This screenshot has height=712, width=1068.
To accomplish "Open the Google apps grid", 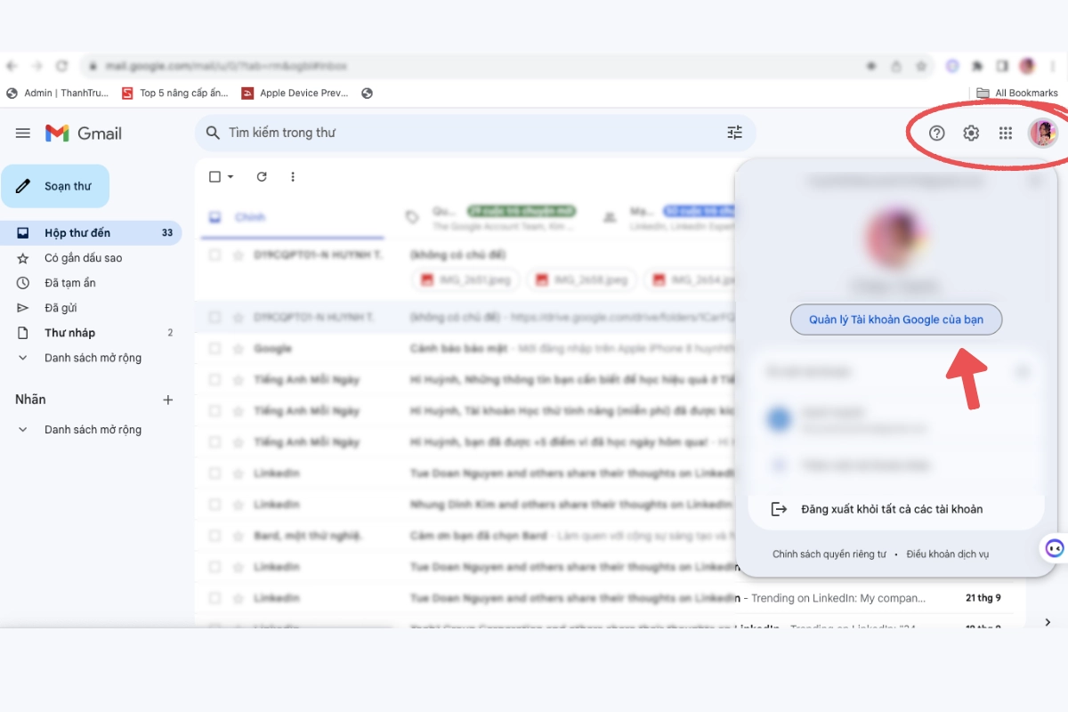I will coord(1006,133).
